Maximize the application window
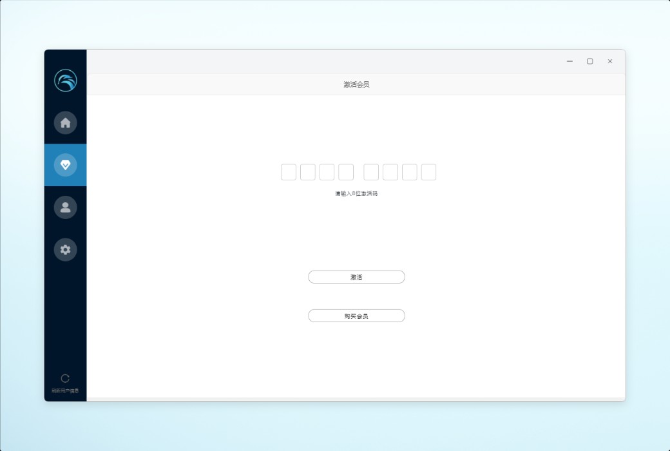This screenshot has width=670, height=451. [x=589, y=62]
